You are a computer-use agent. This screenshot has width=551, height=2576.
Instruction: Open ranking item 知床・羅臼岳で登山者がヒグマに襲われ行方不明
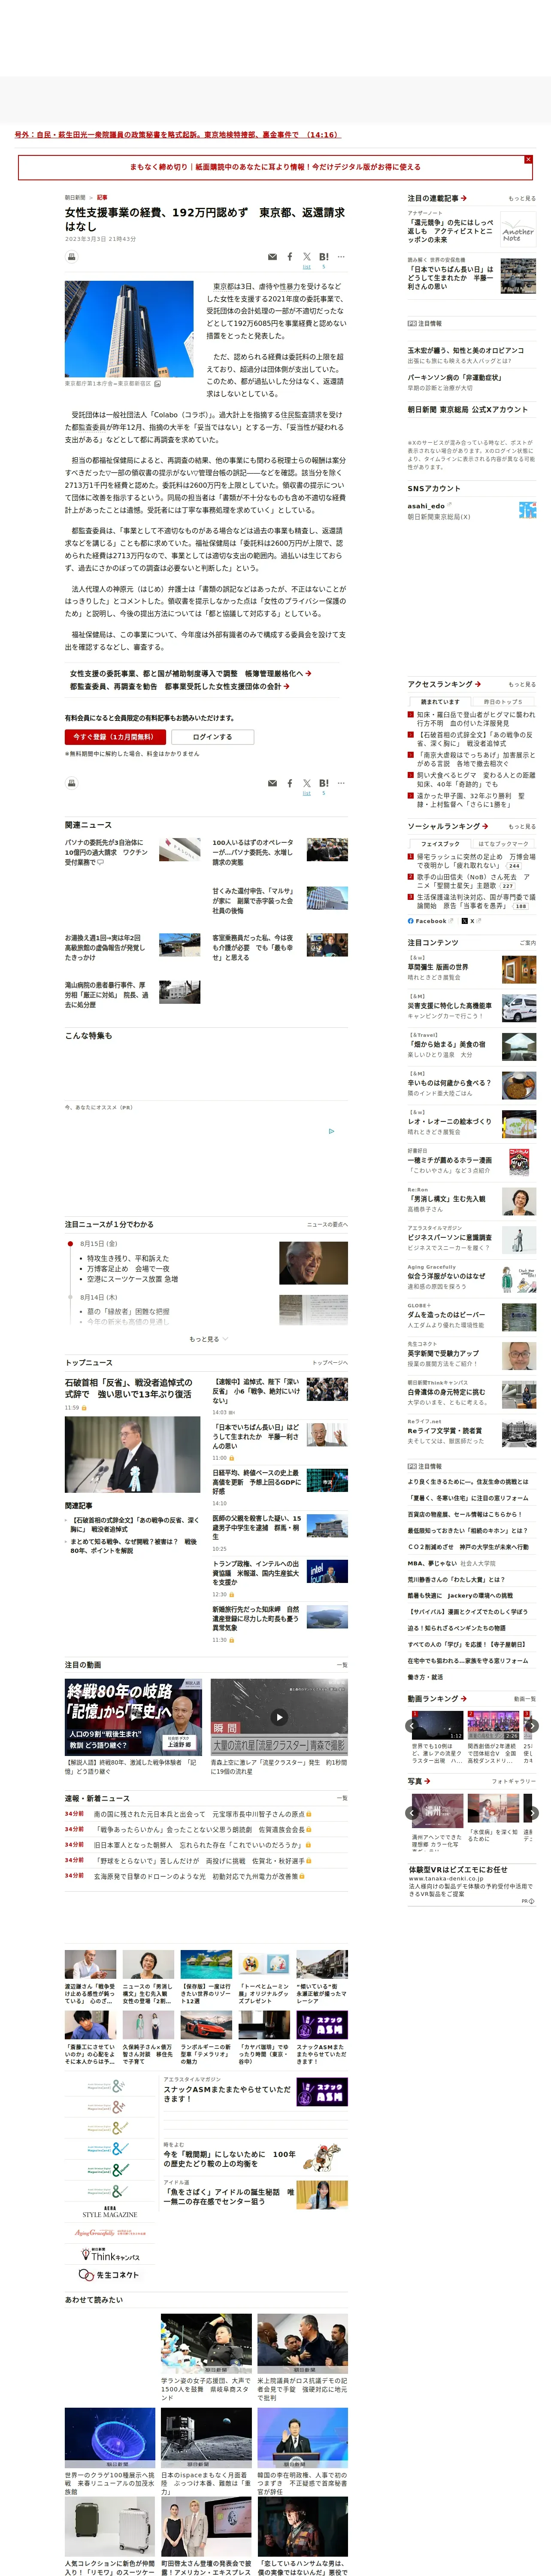point(476,719)
